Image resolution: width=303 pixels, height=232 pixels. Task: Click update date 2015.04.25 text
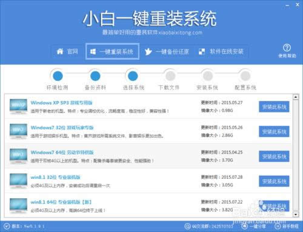pos(232,152)
